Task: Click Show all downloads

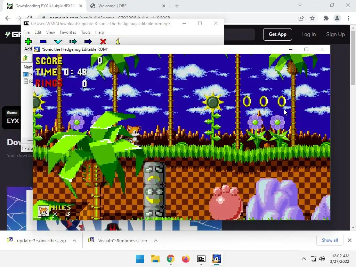Action: (330, 240)
